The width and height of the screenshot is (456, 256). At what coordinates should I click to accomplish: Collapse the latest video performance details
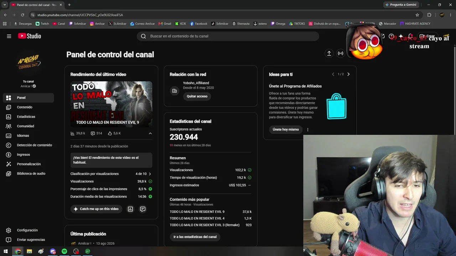click(150, 133)
